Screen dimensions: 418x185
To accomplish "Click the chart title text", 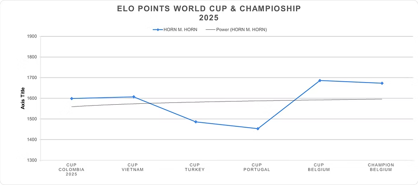I will (209, 13).
